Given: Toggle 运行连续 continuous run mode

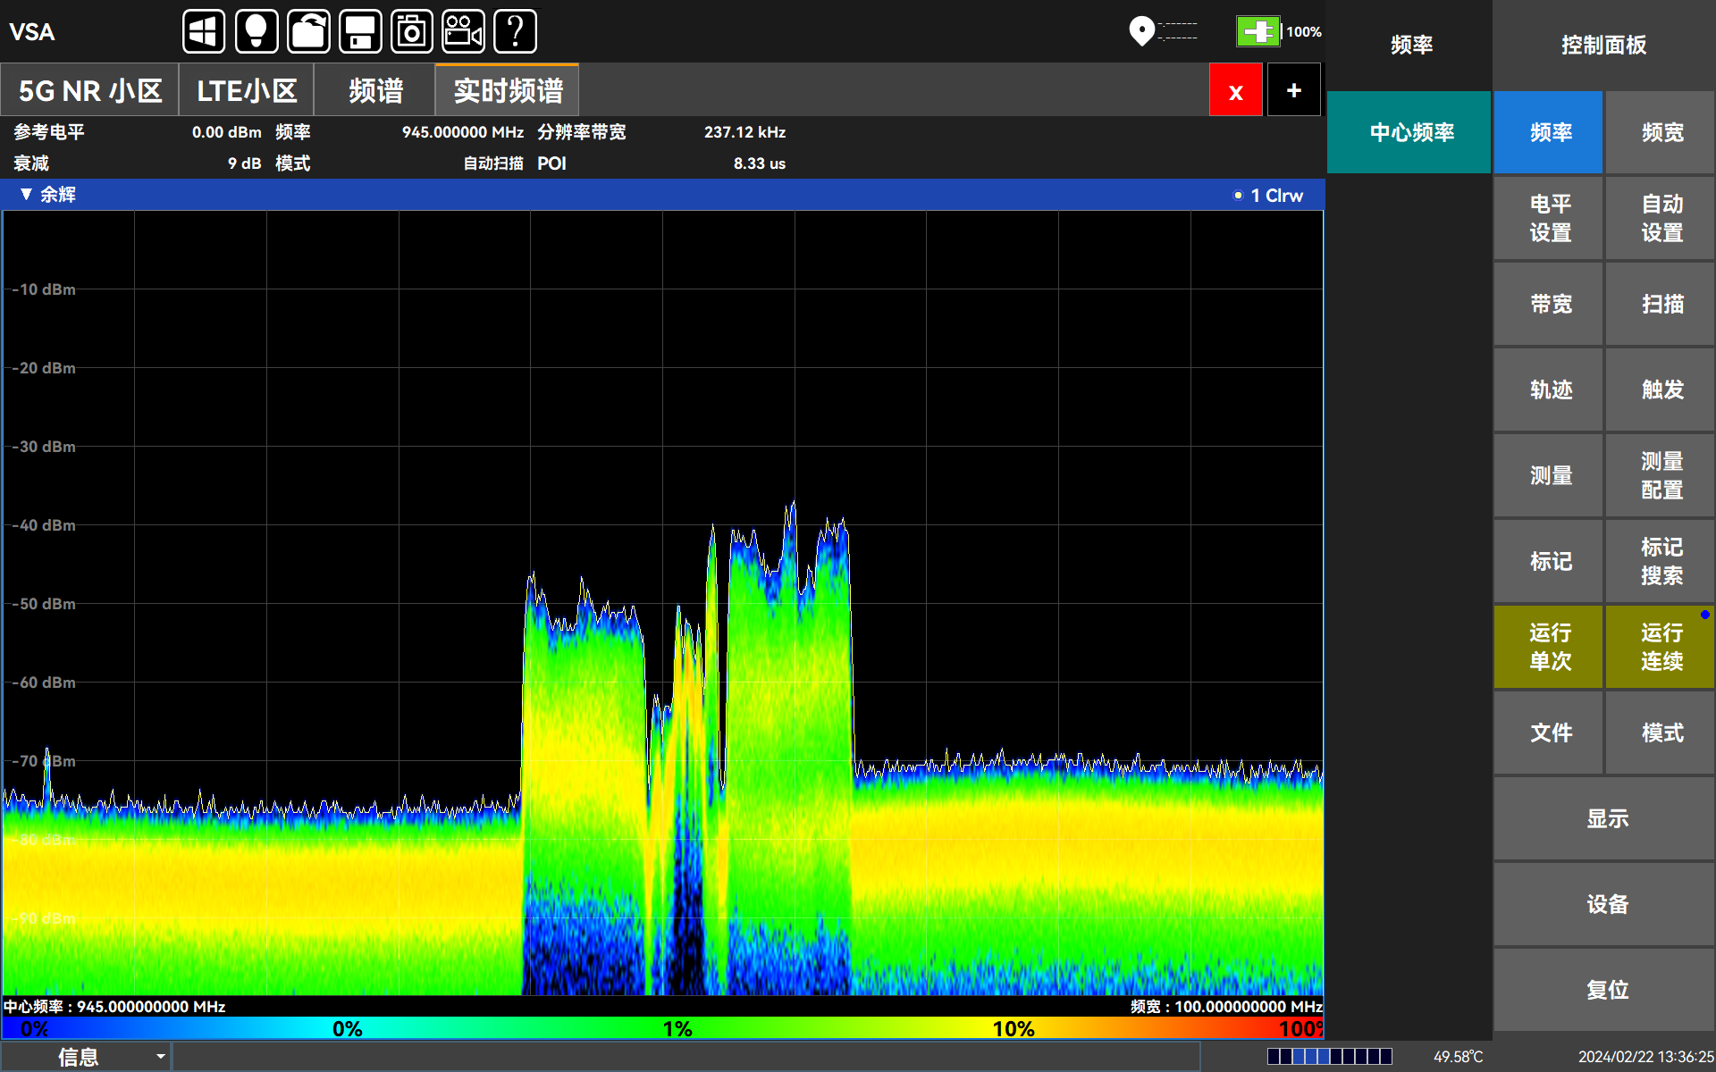Looking at the screenshot, I should pyautogui.click(x=1661, y=647).
